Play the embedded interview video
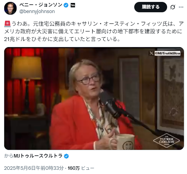Screen dimensions: 187x174 coord(94,98)
